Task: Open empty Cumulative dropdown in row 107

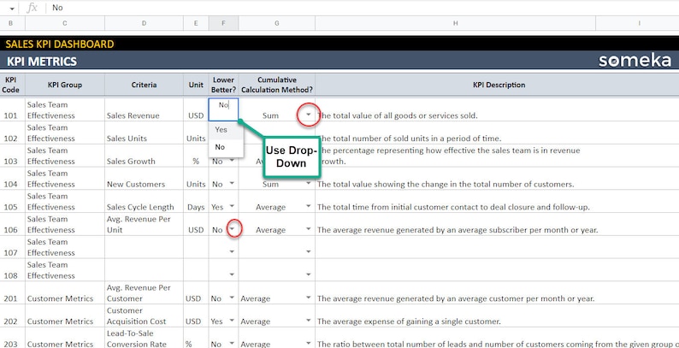Action: (x=309, y=252)
